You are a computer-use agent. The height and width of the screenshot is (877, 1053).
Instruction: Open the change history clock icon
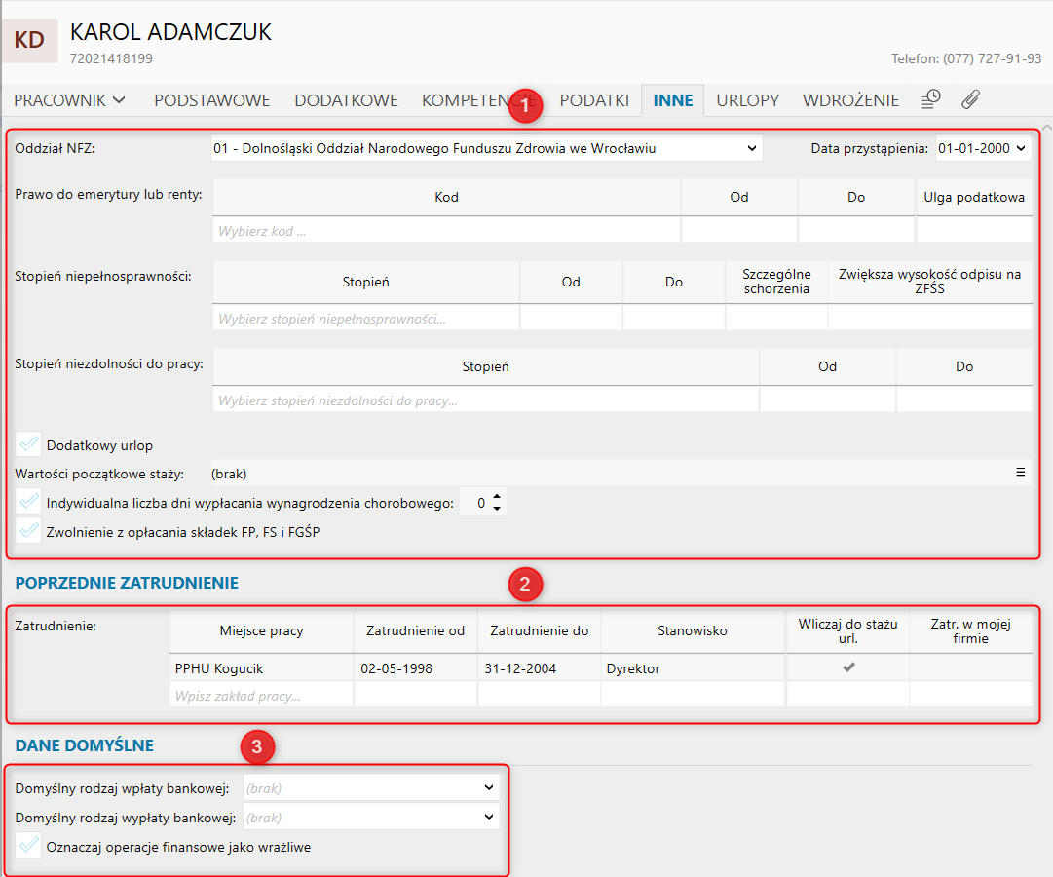[x=931, y=99]
